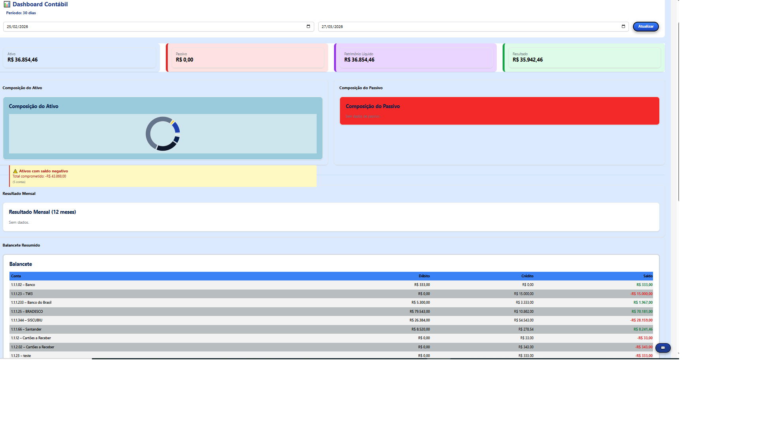Select the Passivo summary card
The image size is (762, 441).
pyautogui.click(x=249, y=58)
